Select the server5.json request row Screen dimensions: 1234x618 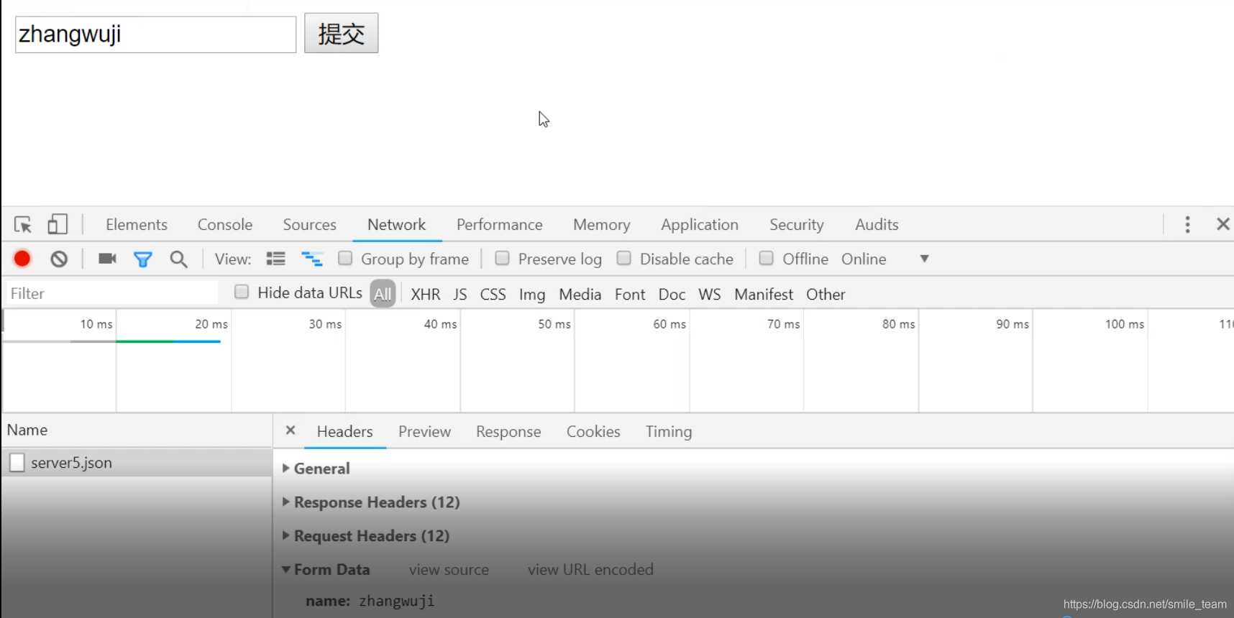click(137, 462)
